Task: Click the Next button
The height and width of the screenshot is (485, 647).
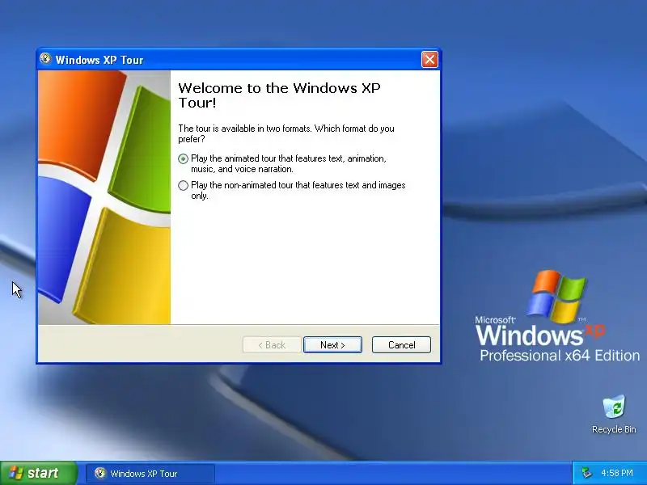Action: (332, 345)
